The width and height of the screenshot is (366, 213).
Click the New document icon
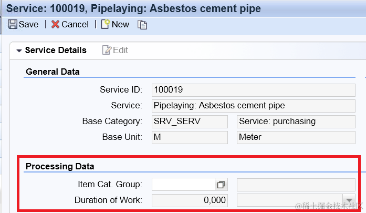tap(106, 24)
